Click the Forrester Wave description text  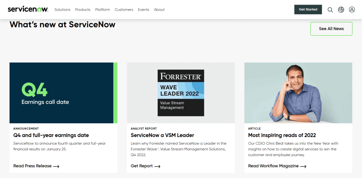tap(179, 149)
